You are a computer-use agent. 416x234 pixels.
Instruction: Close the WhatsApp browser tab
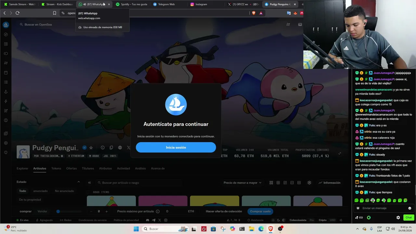[109, 4]
